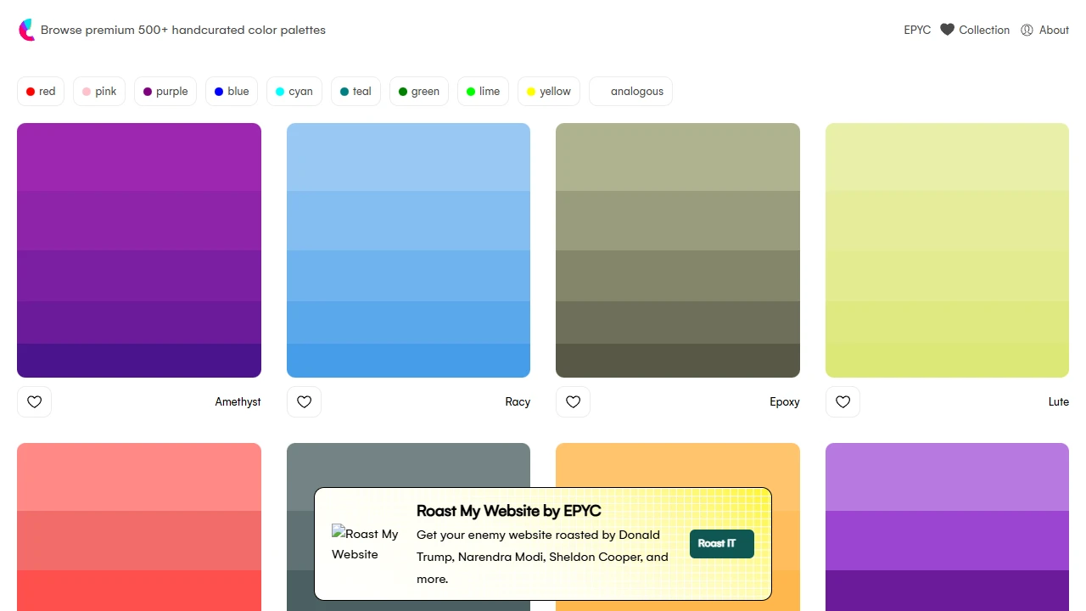
Task: Toggle the yellow color filter
Action: pos(548,91)
